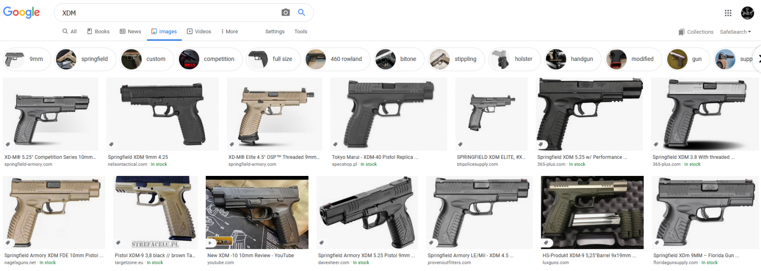
Task: Open the Settings link
Action: point(275,31)
